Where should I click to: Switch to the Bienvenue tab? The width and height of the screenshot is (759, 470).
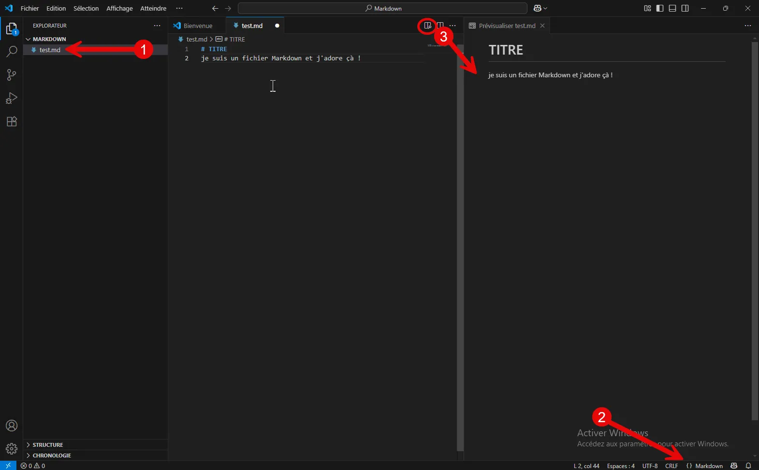(198, 26)
